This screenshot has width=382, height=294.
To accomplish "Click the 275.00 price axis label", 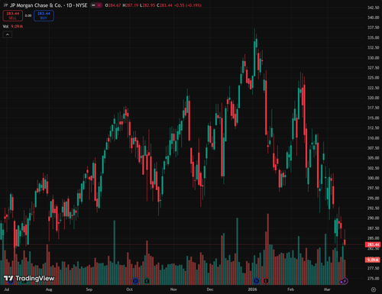I will [x=374, y=278].
